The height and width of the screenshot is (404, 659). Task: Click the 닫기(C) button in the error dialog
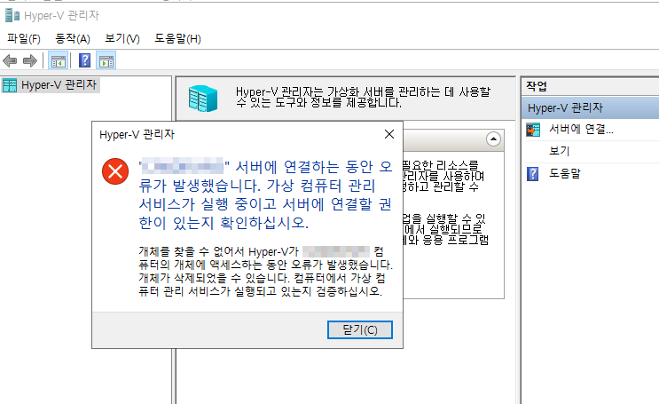[360, 329]
